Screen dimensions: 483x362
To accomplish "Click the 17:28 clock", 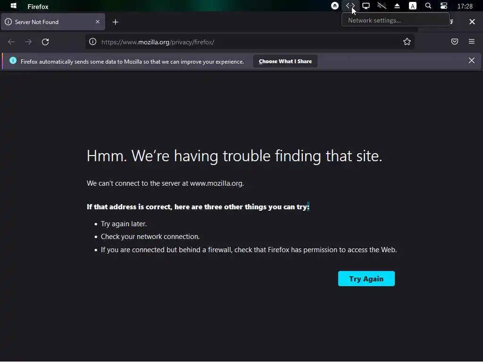I will coord(465,6).
